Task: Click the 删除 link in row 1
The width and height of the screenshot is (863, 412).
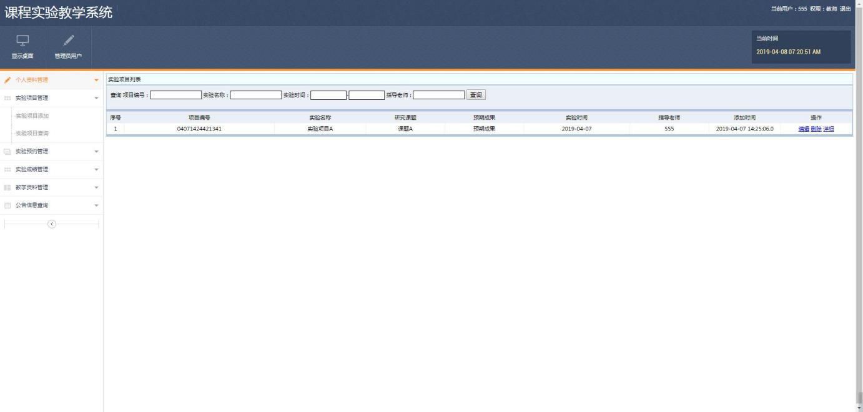Action: click(816, 129)
